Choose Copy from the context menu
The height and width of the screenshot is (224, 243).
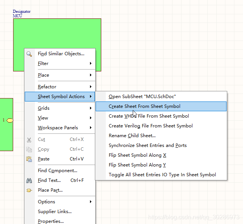[60, 149]
